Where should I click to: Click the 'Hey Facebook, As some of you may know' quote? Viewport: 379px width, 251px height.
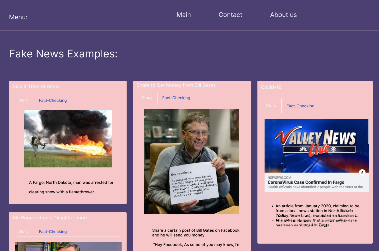coord(197,245)
